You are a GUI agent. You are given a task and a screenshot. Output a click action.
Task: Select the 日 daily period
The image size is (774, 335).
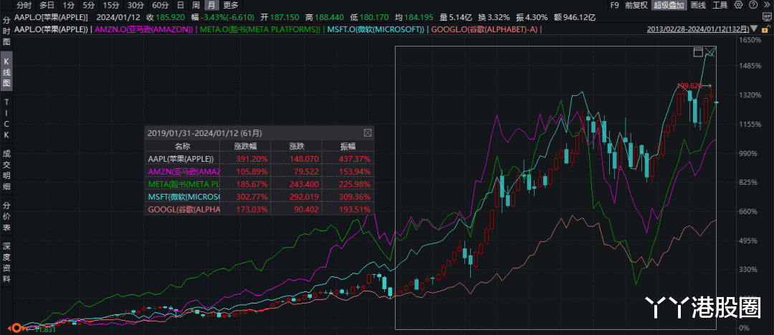tap(181, 6)
